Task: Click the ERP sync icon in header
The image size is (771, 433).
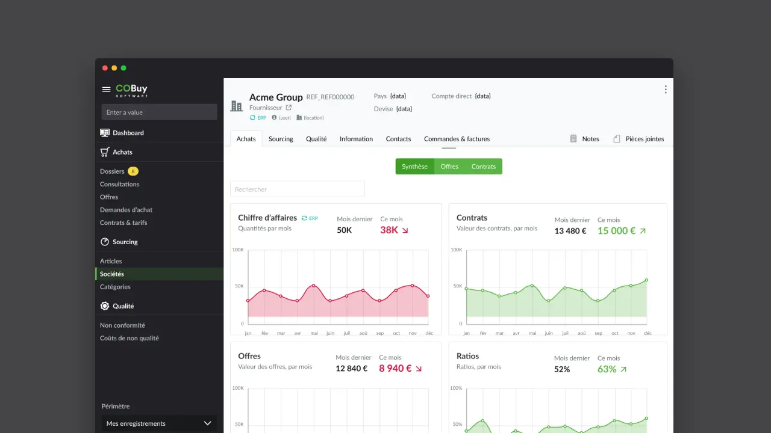Action: coord(252,118)
